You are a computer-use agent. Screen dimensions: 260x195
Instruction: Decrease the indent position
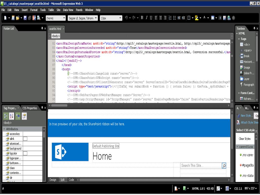coord(179,18)
